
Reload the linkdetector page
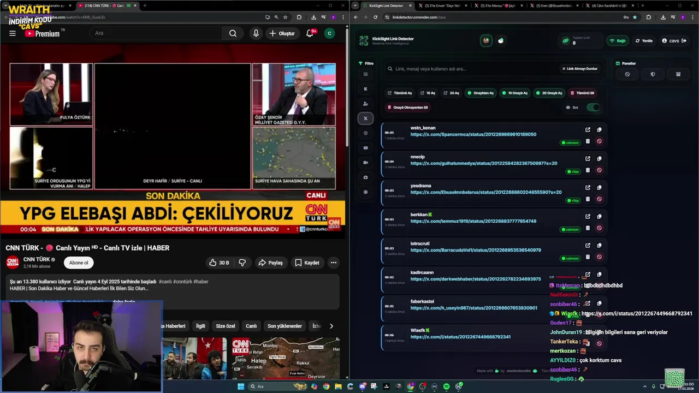[x=375, y=17]
